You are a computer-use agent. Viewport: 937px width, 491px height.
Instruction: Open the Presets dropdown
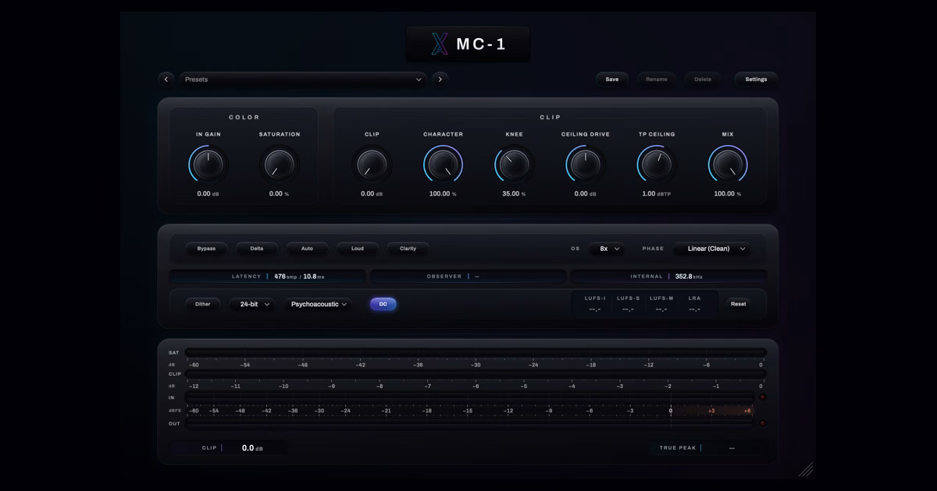click(x=303, y=79)
